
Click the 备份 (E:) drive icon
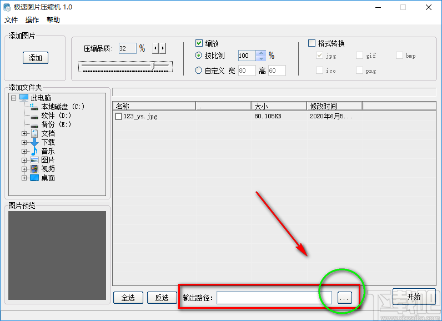pos(34,125)
